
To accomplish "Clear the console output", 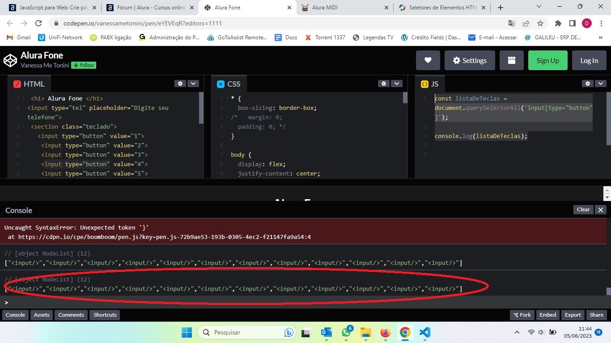I will (583, 209).
